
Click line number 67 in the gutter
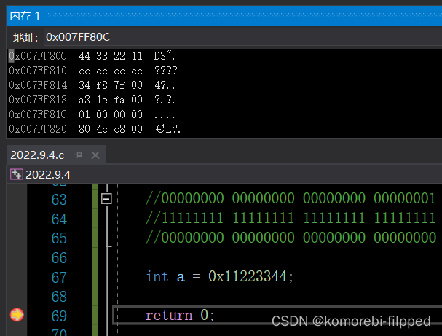click(59, 277)
